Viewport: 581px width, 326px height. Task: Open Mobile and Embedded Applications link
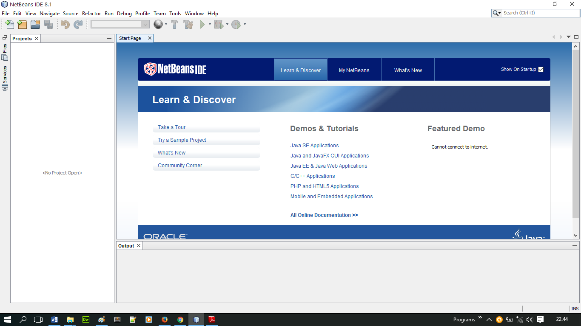332,197
